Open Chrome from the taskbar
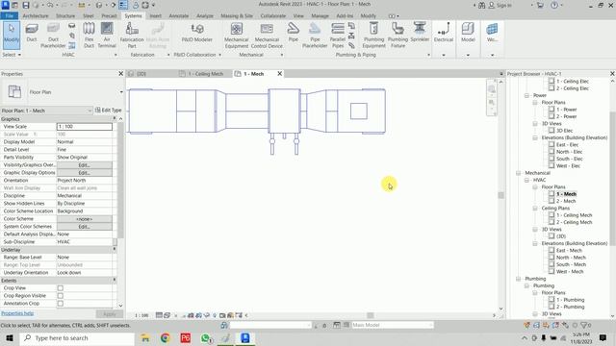Screen dimensions: 616x346 point(166,337)
